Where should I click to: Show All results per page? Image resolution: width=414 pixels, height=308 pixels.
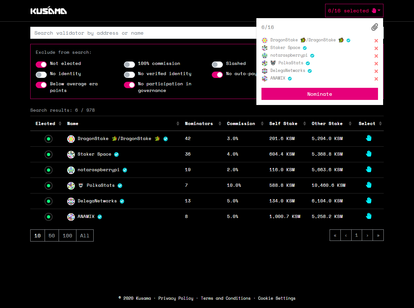(x=85, y=235)
